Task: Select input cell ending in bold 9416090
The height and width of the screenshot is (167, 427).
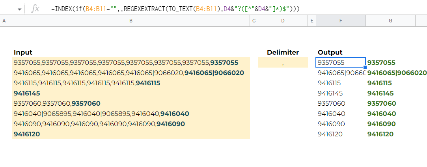Action: click(x=131, y=124)
